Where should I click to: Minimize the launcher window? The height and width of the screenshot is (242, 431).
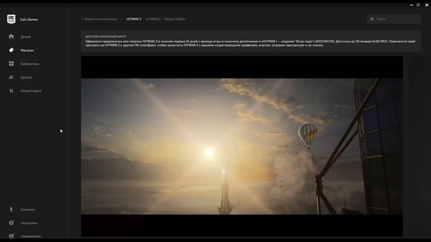click(x=411, y=5)
